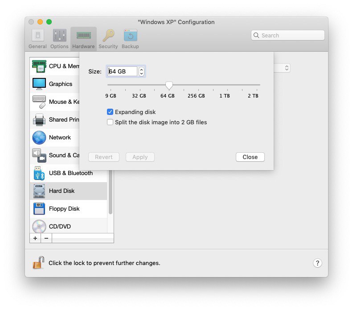Enable Split the disk image into 2 GB files

point(110,122)
